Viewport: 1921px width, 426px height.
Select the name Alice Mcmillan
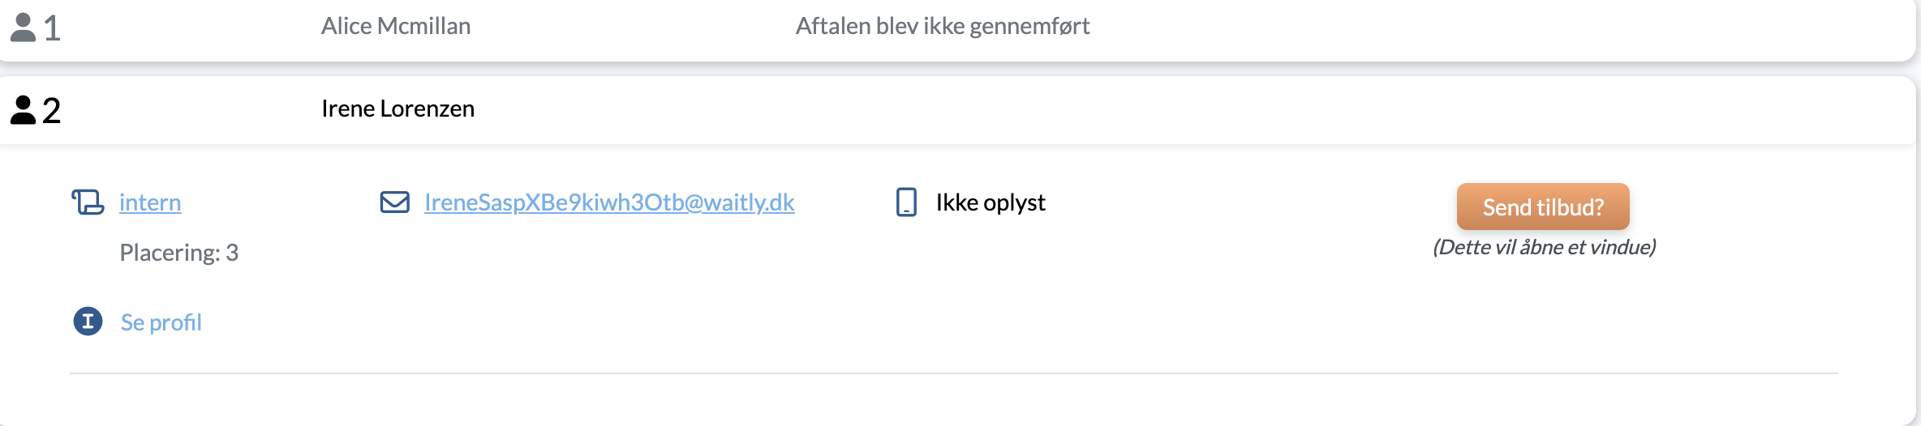point(396,26)
